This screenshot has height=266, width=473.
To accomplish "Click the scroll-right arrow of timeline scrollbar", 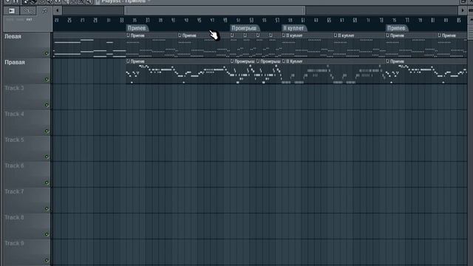I will click(x=463, y=10).
